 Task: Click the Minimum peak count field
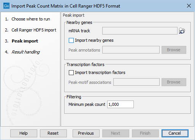(120, 104)
